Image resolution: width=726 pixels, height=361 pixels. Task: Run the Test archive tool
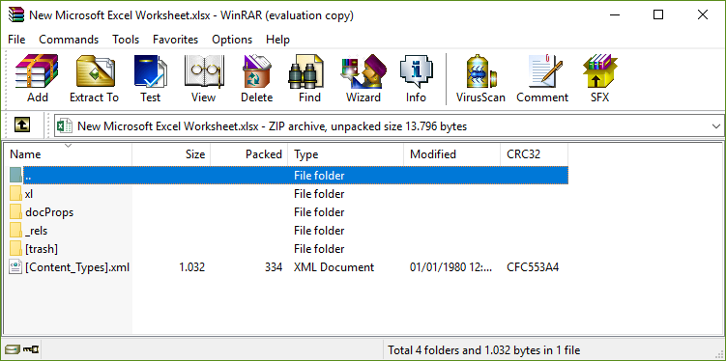click(151, 78)
